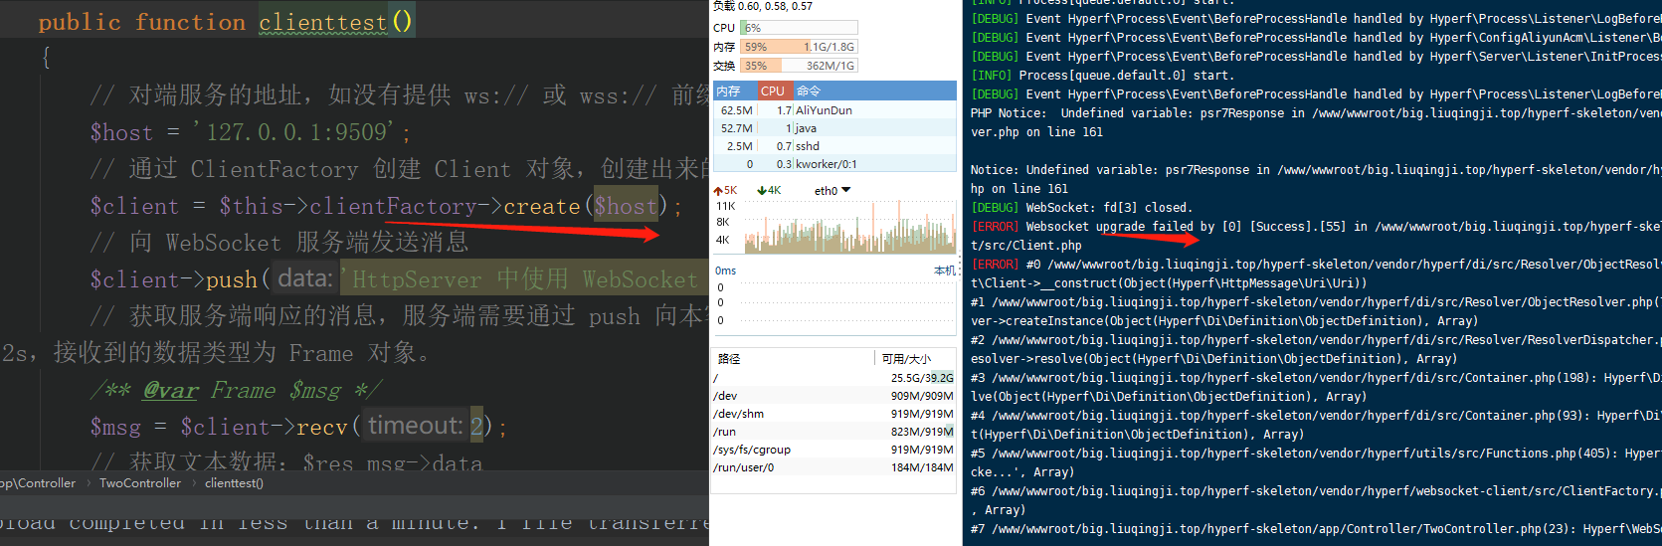Image resolution: width=1662 pixels, height=546 pixels.
Task: Select the /run/user/0 disk row
Action: [x=835, y=467]
